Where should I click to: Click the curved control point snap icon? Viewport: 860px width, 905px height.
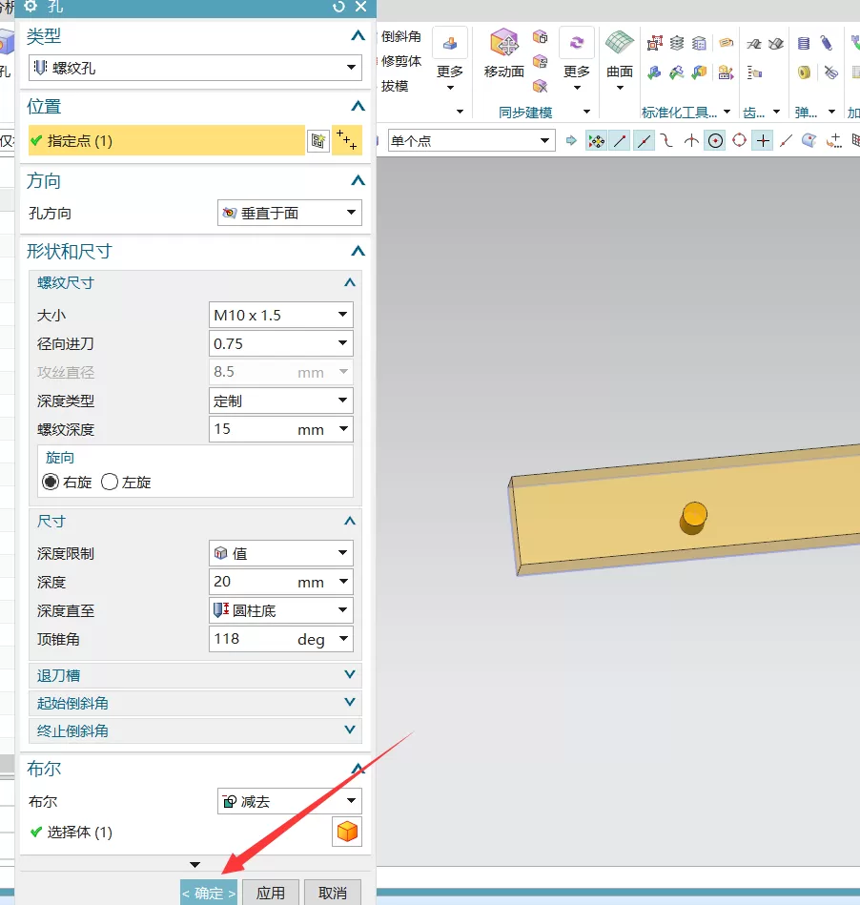click(x=666, y=140)
